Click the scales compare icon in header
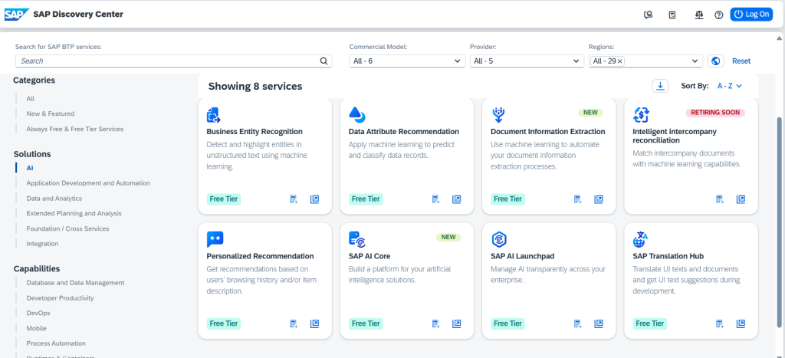The height and width of the screenshot is (358, 785). point(698,15)
